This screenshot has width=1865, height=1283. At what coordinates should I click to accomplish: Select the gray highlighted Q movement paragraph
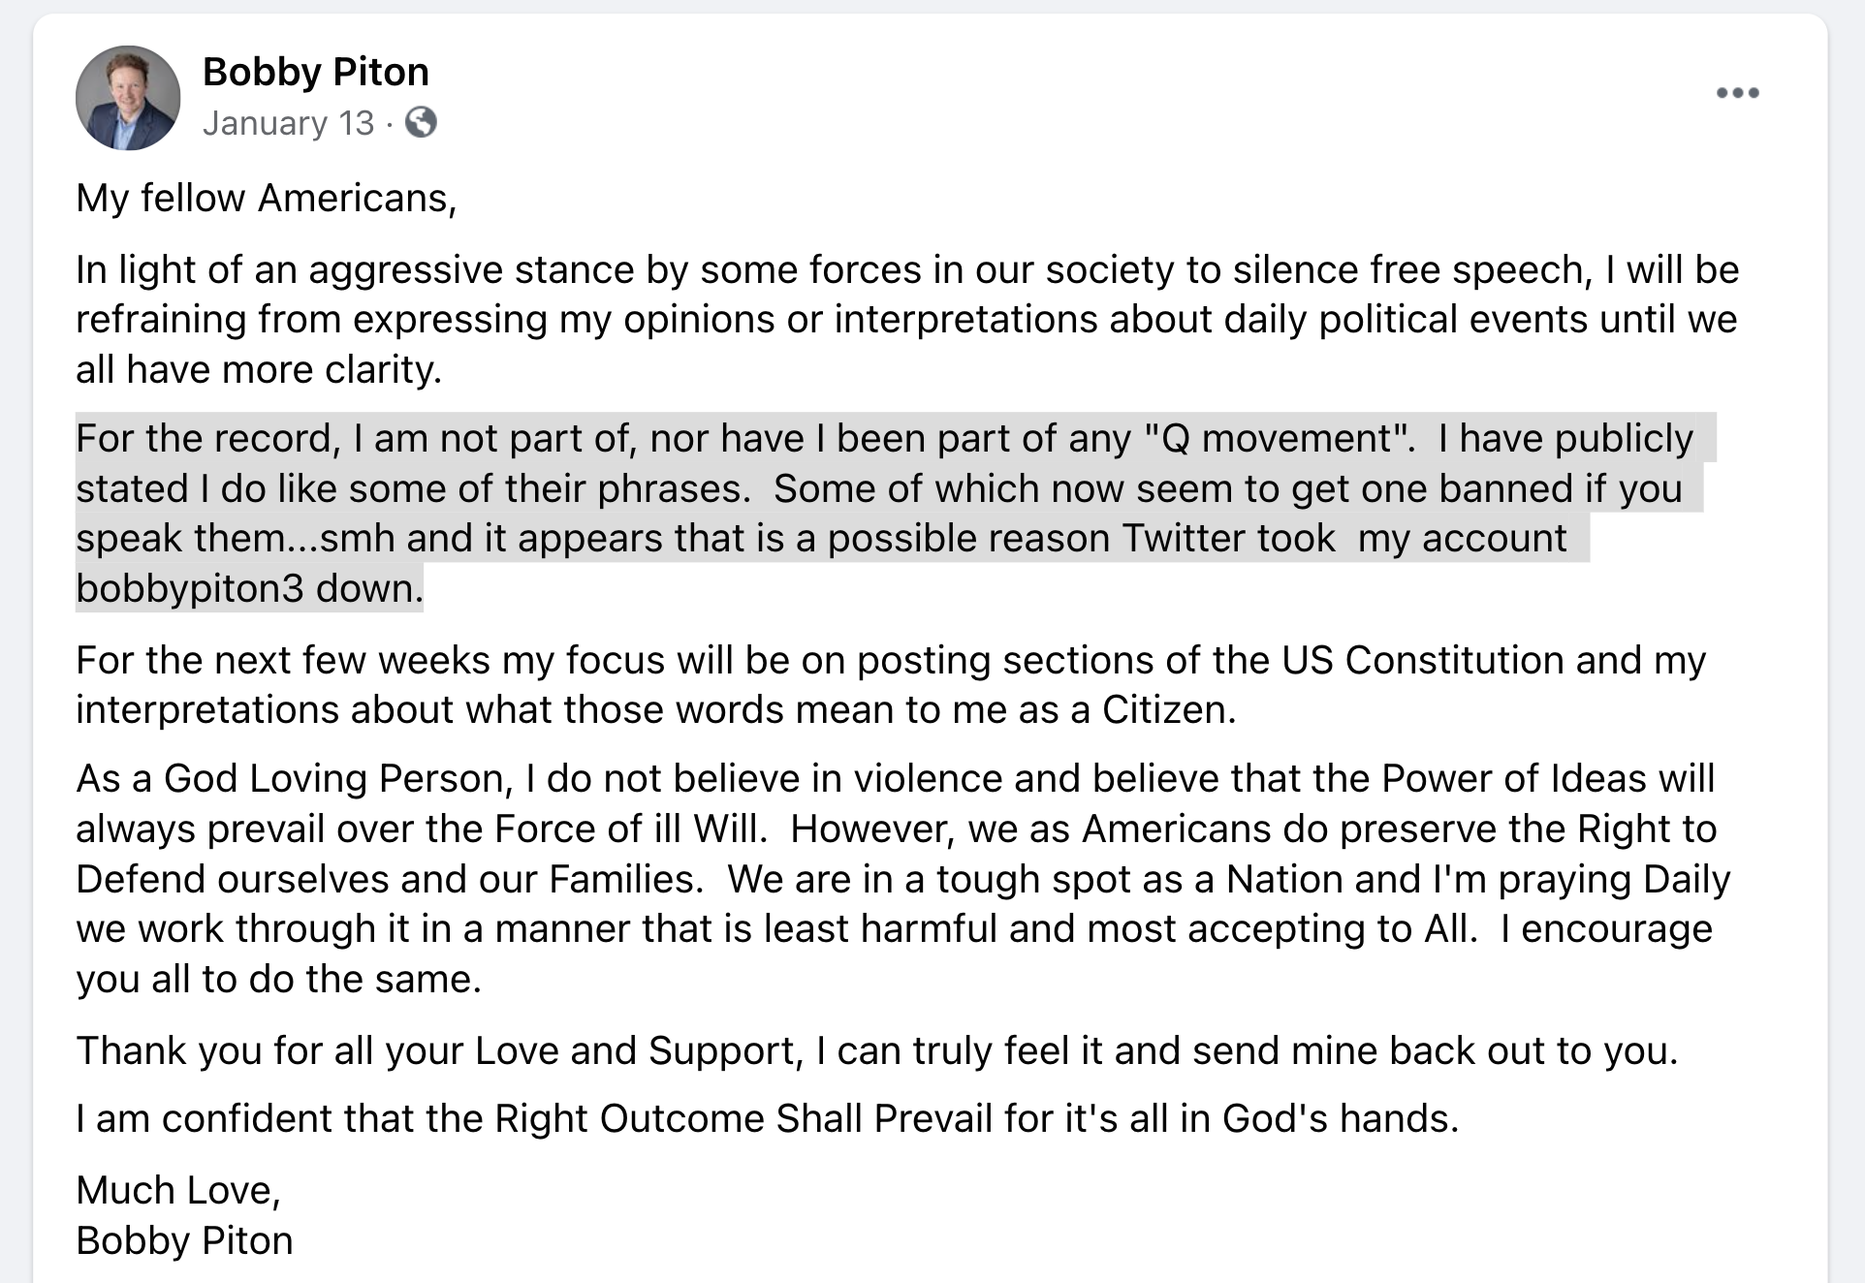coord(872,514)
